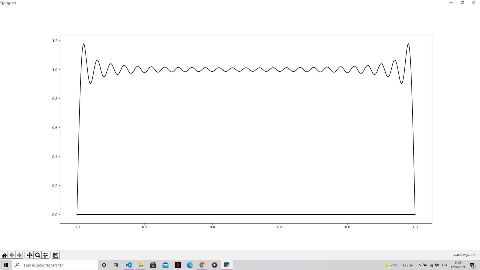Minimize the Figure 1 window
Viewport: 480px width, 270px height.
[451, 3]
